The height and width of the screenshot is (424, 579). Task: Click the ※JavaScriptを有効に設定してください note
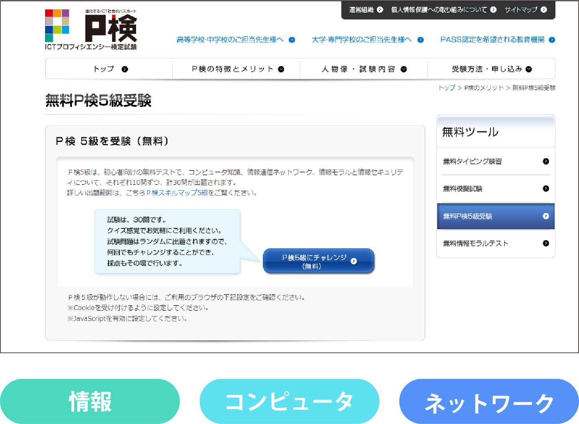coord(127,319)
